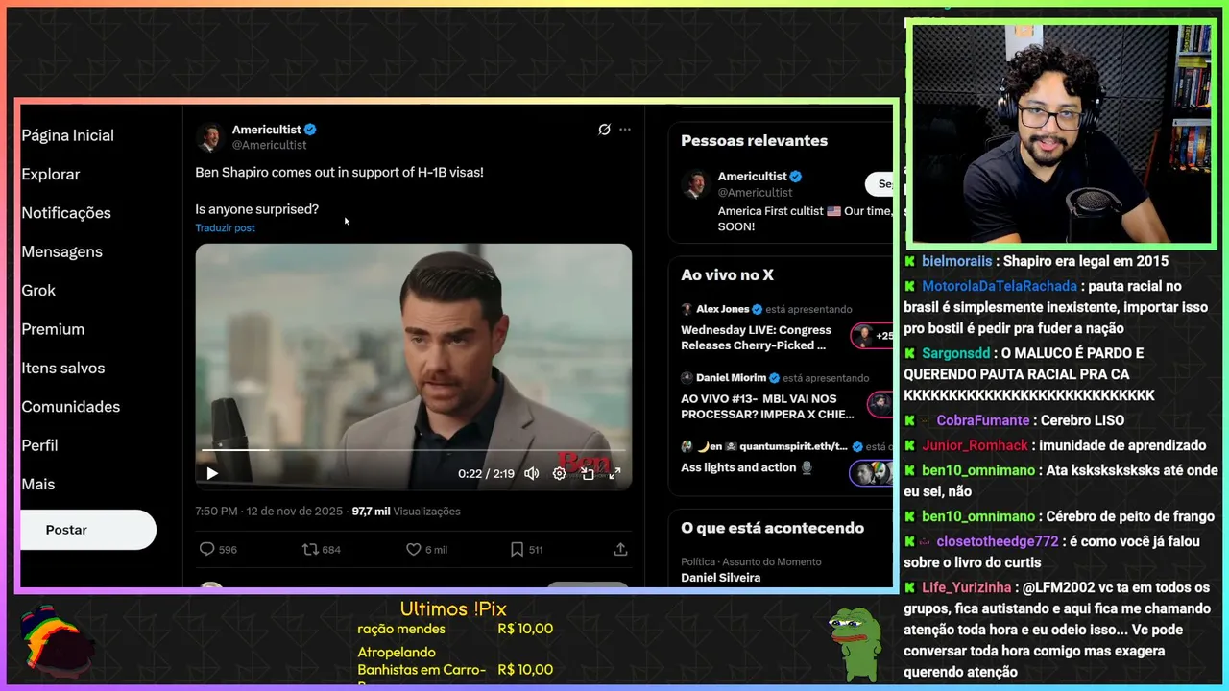This screenshot has width=1229, height=691.
Task: Click Daniel Miorim broadcast avatar badge
Action: pyautogui.click(x=880, y=404)
